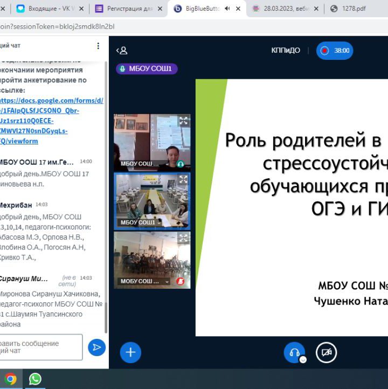Screen dimensions: 388x389
Task: Mute audio on BigBlueButton browser tab
Action: click(228, 9)
